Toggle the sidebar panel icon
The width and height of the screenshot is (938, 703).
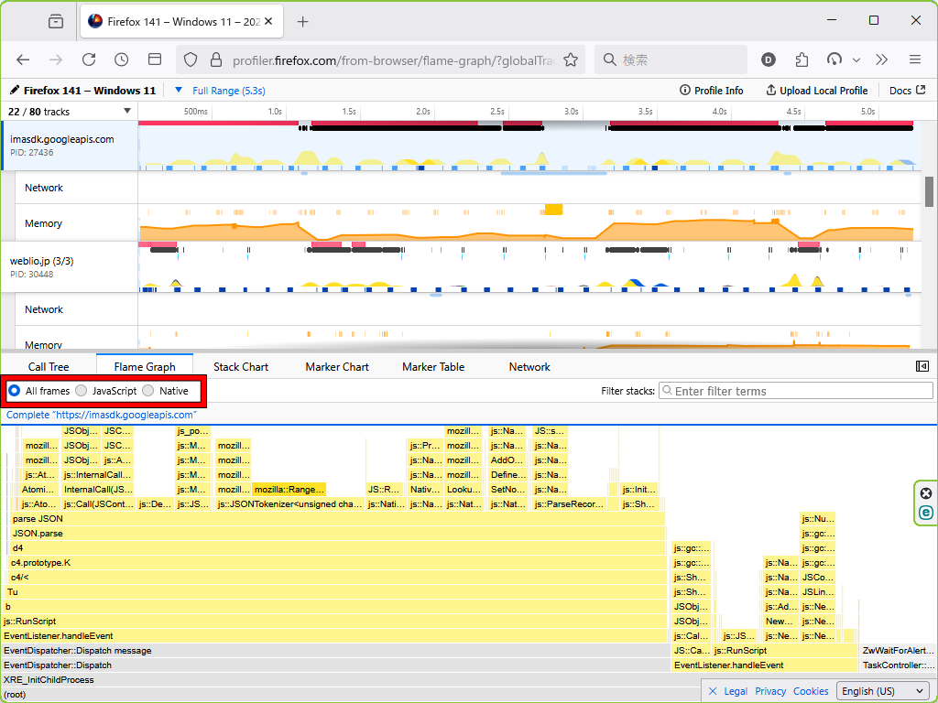click(155, 59)
